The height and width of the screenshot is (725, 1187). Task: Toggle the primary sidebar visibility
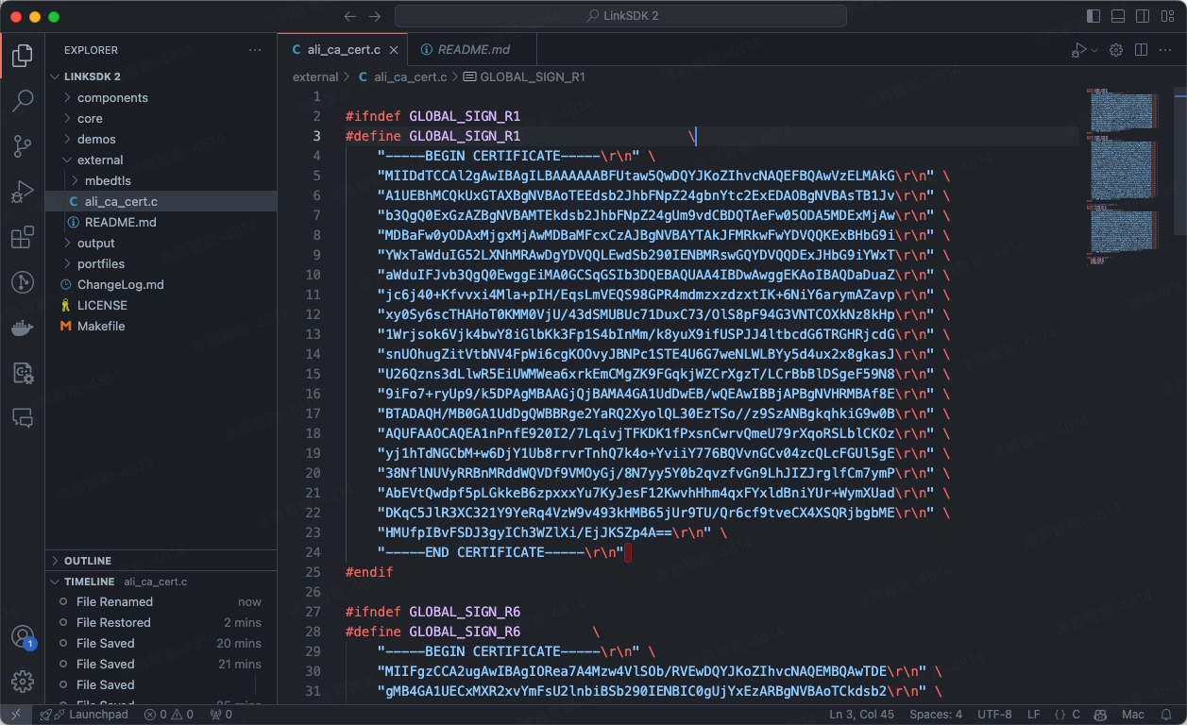pyautogui.click(x=1094, y=16)
